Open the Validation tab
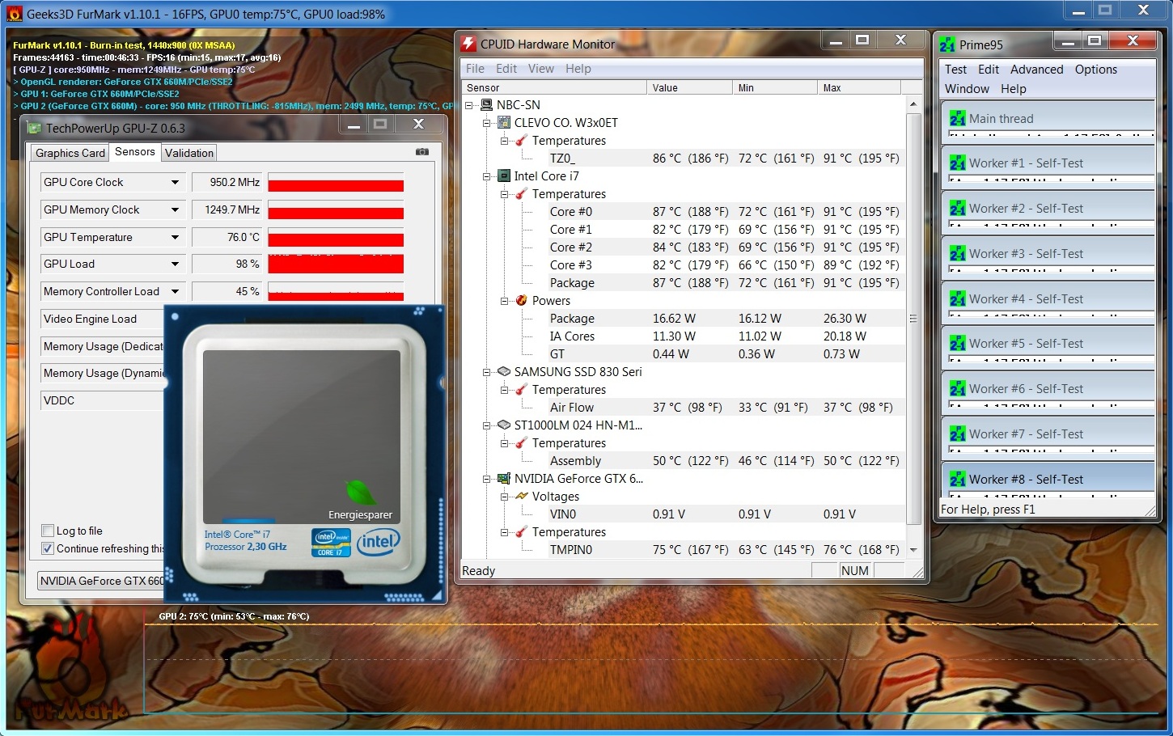This screenshot has width=1173, height=736. point(189,153)
